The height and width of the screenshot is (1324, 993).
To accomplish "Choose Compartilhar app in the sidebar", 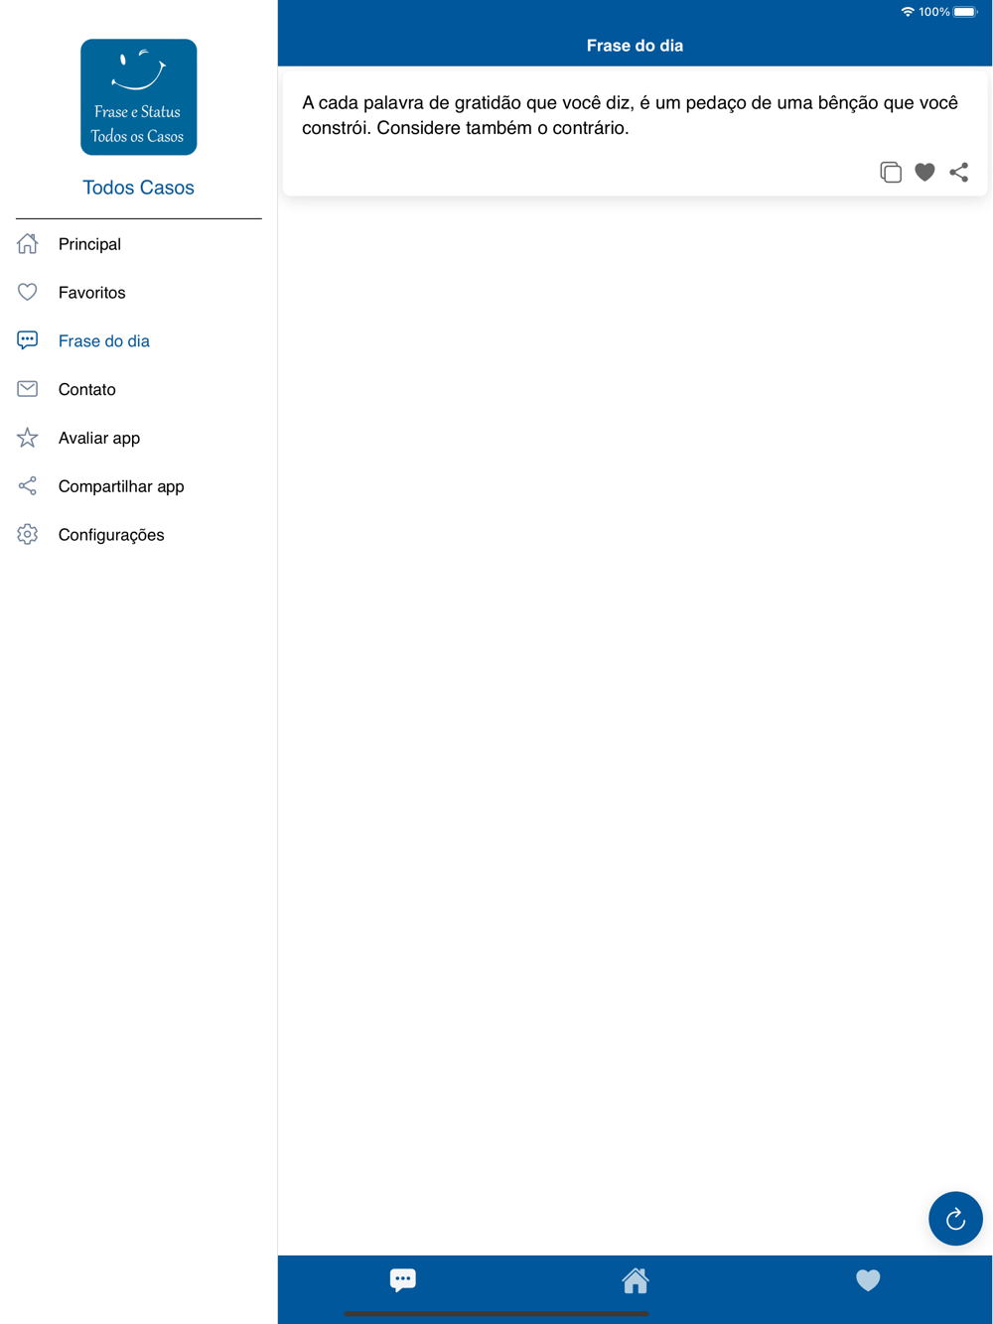I will coord(121,486).
